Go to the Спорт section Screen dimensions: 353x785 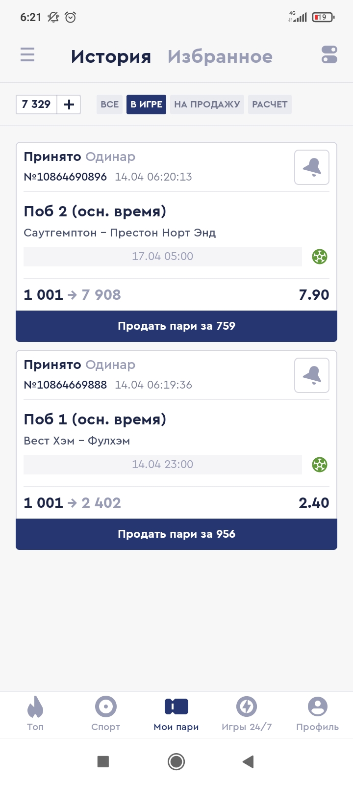105,713
